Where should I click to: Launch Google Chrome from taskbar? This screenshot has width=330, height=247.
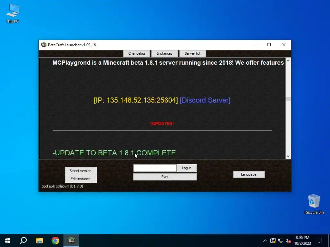point(55,241)
